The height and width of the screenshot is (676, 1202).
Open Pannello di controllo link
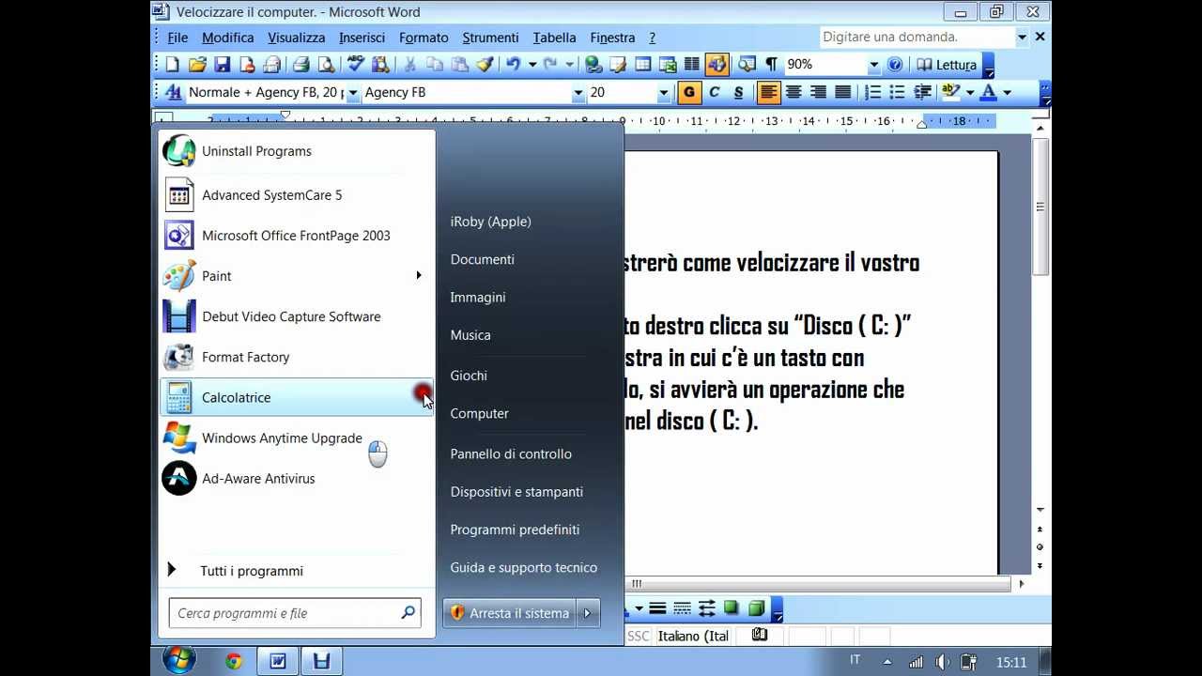click(511, 453)
